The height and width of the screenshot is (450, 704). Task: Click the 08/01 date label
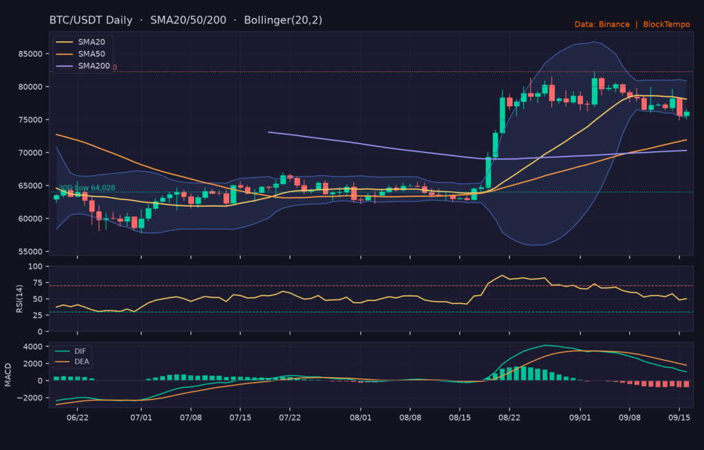360,418
